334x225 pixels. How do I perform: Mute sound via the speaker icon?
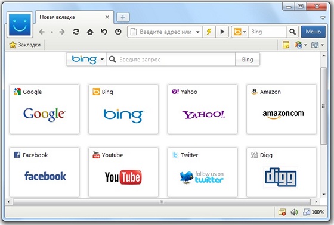[x=294, y=212]
